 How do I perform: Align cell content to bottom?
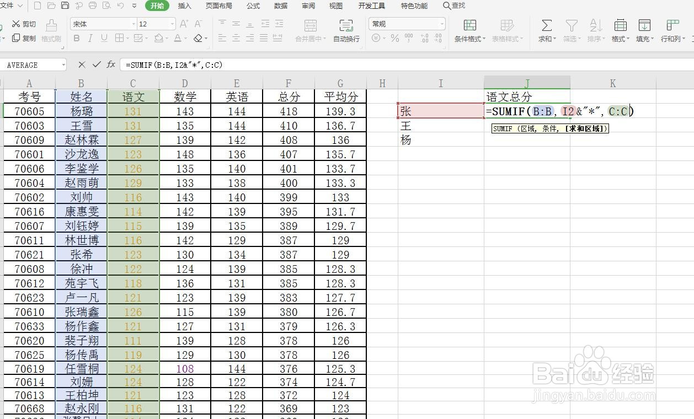tap(250, 24)
